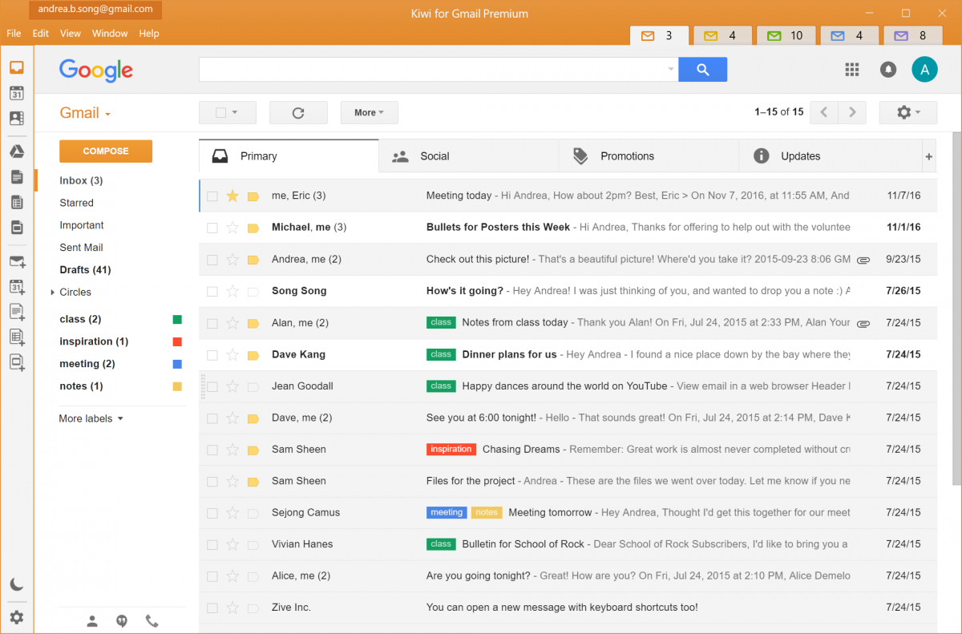Viewport: 962px width, 634px height.
Task: Switch to the Promotions tab
Action: click(x=626, y=155)
